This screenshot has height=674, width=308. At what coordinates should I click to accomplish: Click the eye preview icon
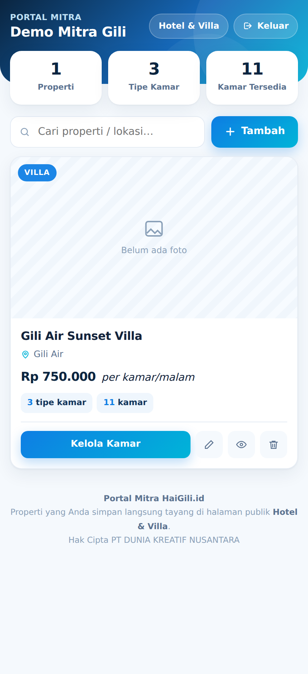tap(241, 445)
